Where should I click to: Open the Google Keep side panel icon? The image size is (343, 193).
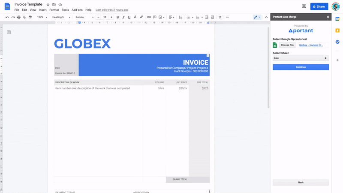coord(337,30)
